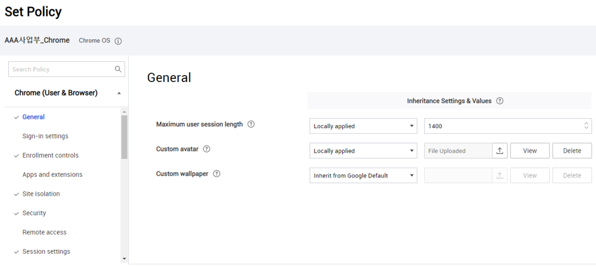This screenshot has height=267, width=596.
Task: Expand the Custom wallpaper Inherit from Google Default dropdown
Action: coord(363,175)
